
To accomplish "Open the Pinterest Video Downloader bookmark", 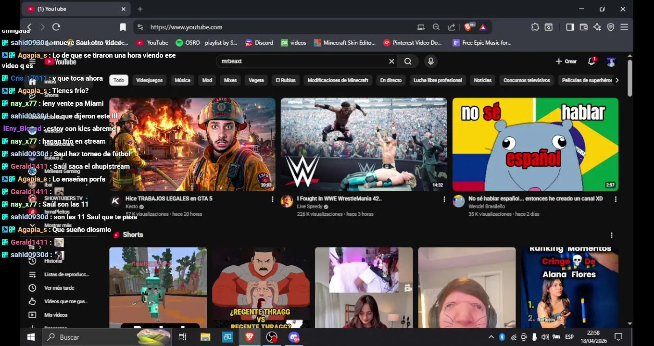I will tap(413, 43).
